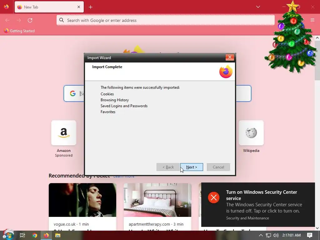The height and width of the screenshot is (240, 320).
Task: Close the Import Wizard with the red X
Action: (230, 57)
